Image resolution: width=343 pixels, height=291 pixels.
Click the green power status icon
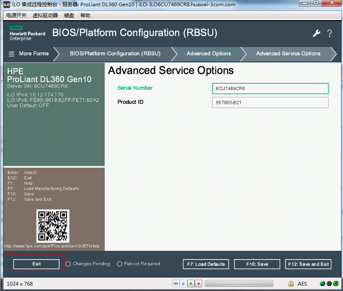coord(336,284)
